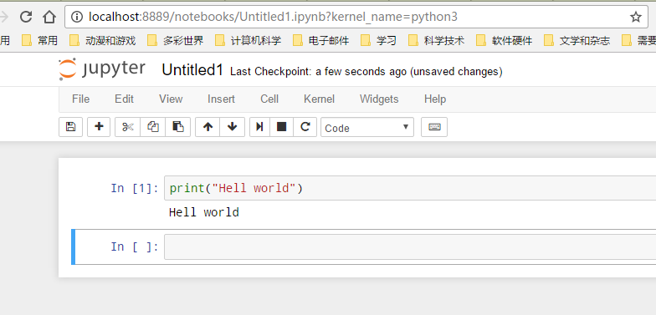Screen dimensions: 656x315
Task: Move selected cell up arrow
Action: click(x=208, y=127)
